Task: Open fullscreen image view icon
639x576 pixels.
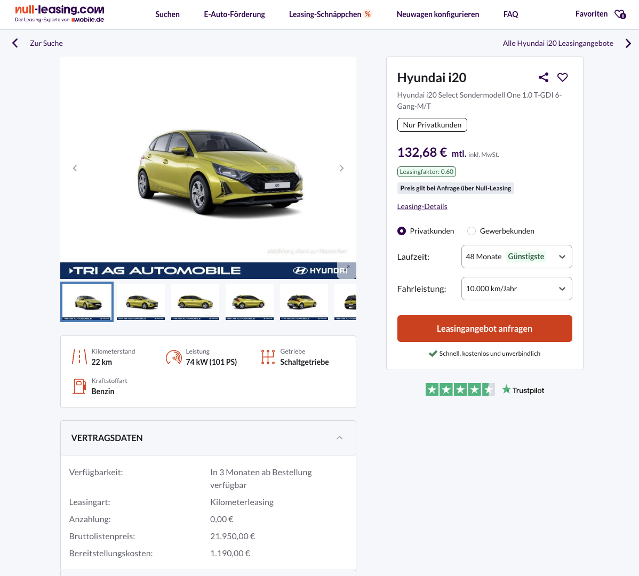Action: click(347, 270)
